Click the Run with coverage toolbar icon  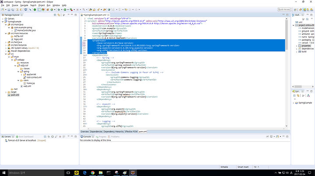71,10
